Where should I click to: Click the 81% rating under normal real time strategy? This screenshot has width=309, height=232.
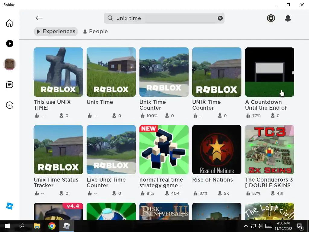click(150, 194)
